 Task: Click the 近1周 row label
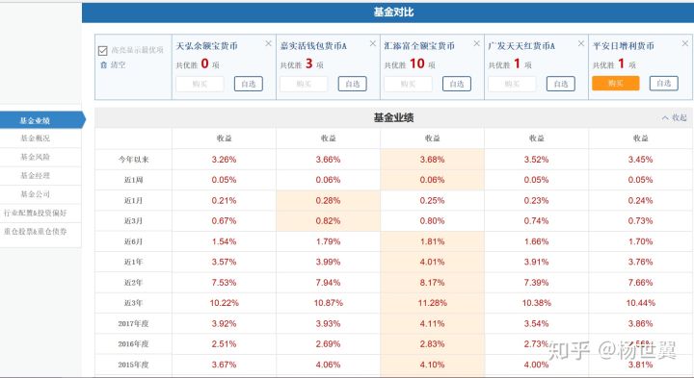[x=133, y=180]
